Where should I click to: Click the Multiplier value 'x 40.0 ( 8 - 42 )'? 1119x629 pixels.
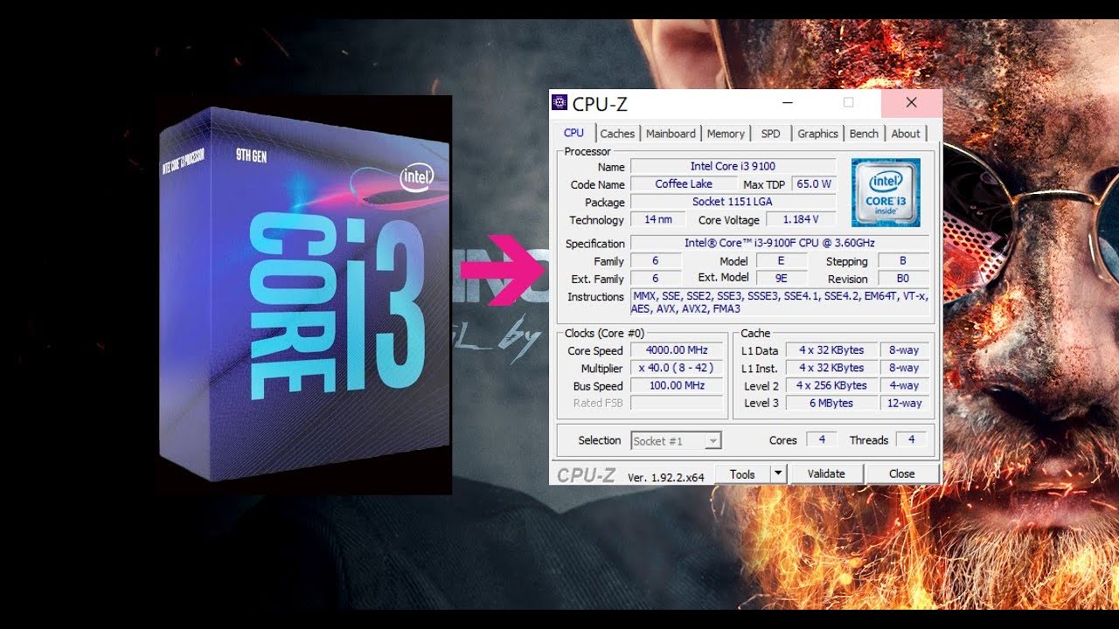(677, 368)
